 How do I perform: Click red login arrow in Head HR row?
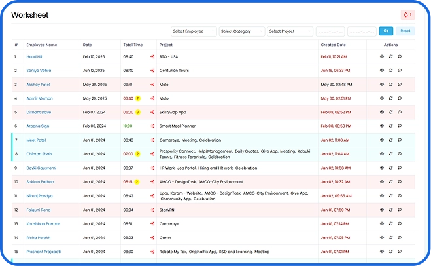(152, 57)
